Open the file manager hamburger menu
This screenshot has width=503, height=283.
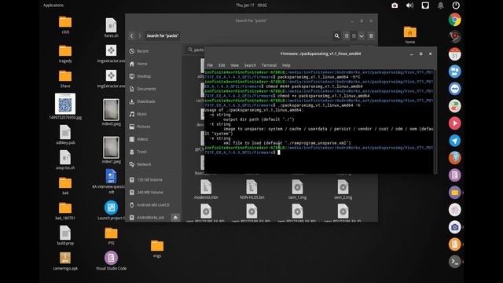point(371,36)
